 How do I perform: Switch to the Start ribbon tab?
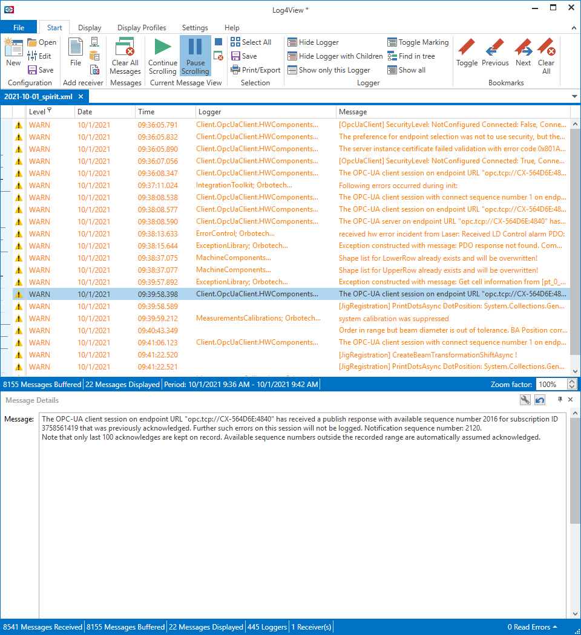tap(54, 28)
